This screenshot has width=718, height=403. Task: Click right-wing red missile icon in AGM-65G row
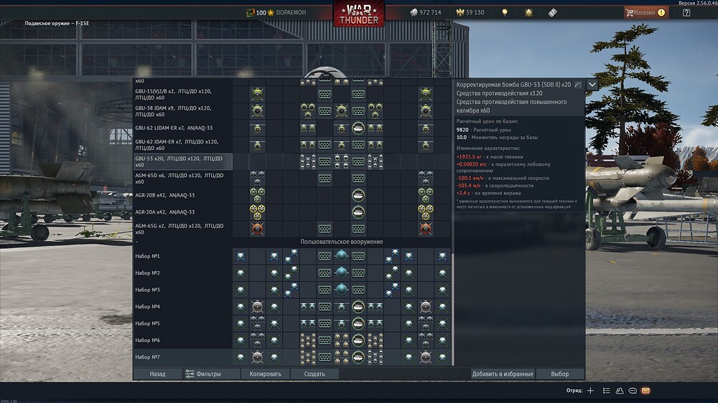point(425,229)
